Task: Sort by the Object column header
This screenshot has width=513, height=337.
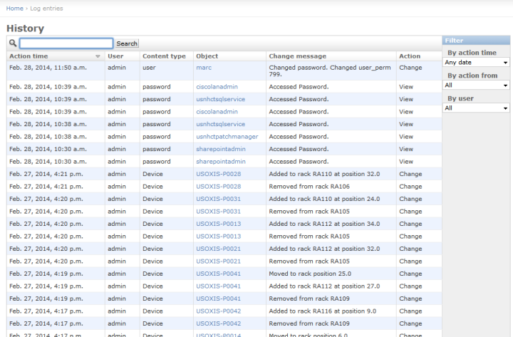Action: (x=207, y=56)
